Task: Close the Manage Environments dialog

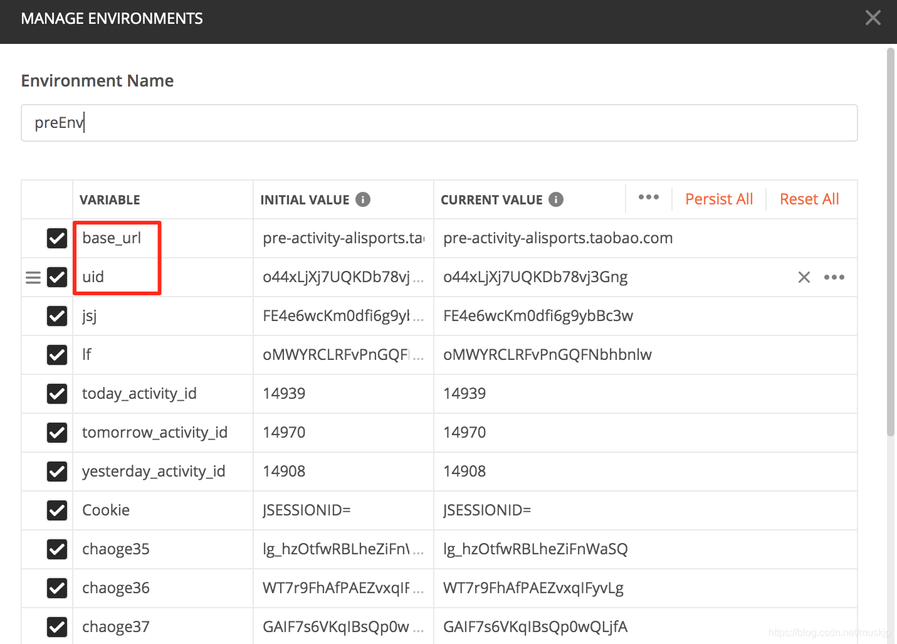Action: tap(873, 18)
